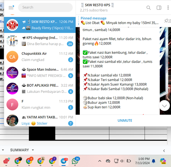Click the 7 unread badge
The height and width of the screenshot is (167, 171).
70,123
